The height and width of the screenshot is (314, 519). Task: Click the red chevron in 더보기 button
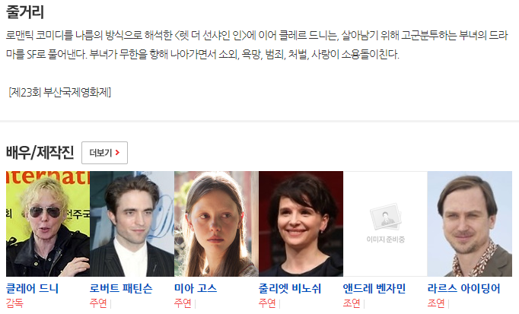point(117,153)
